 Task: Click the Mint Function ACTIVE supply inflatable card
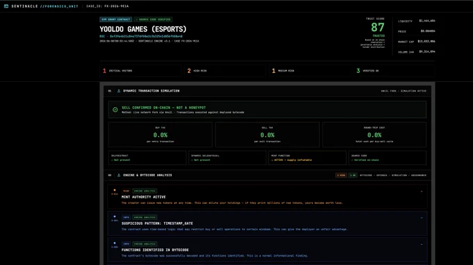(x=307, y=157)
